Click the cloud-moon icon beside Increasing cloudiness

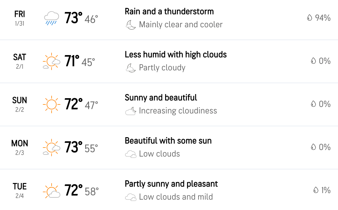131,111
